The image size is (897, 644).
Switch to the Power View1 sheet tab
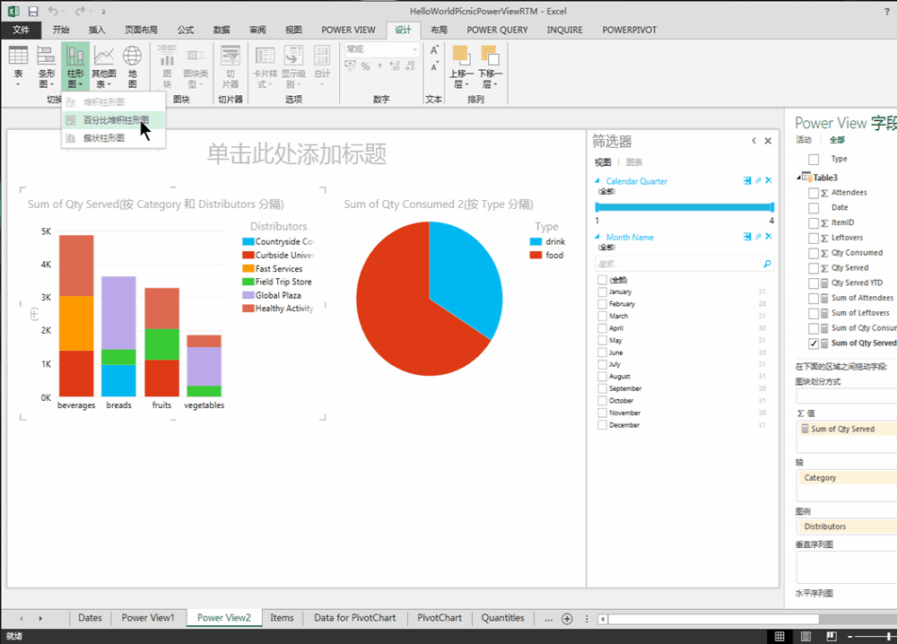coord(148,618)
